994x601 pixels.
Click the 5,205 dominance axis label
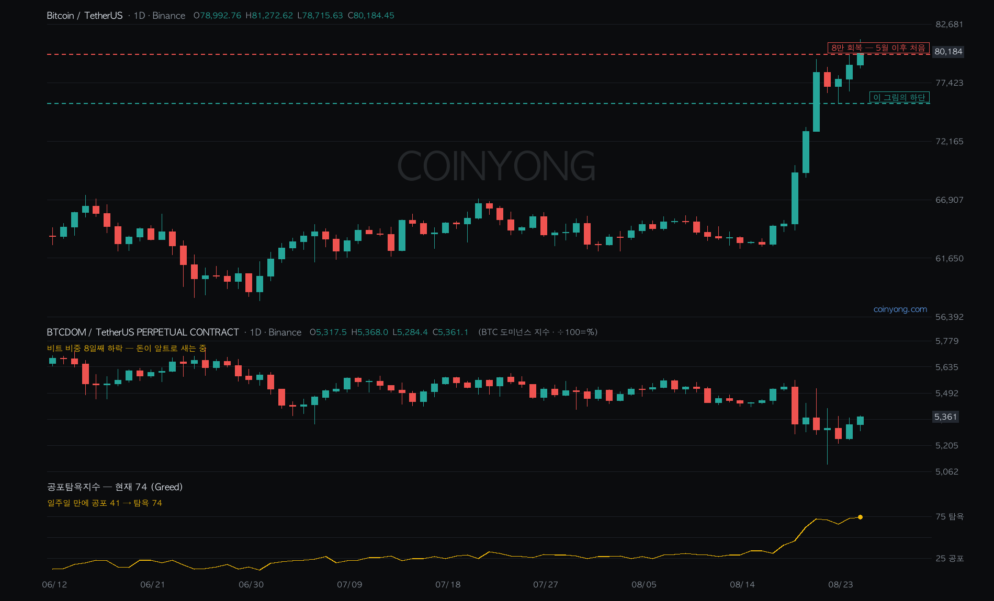click(x=947, y=445)
